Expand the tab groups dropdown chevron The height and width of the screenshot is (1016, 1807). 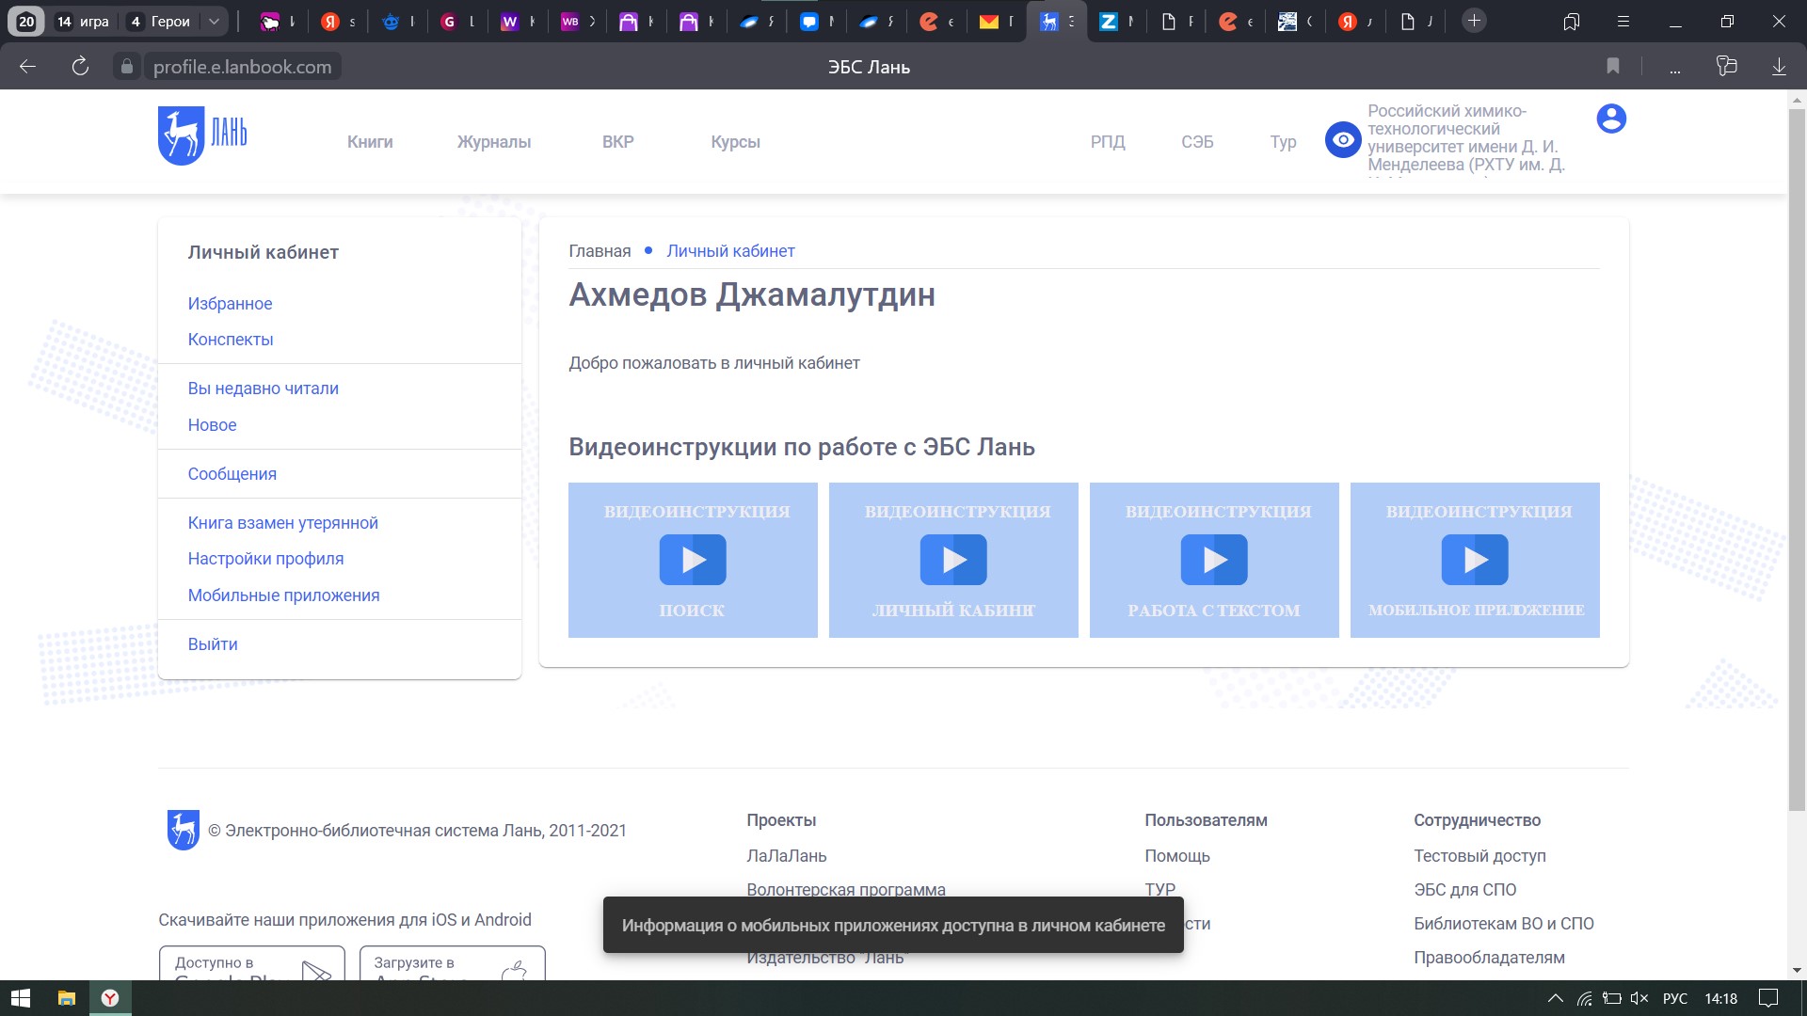(214, 22)
